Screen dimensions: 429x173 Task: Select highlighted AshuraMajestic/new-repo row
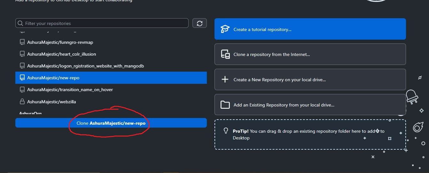click(x=111, y=78)
